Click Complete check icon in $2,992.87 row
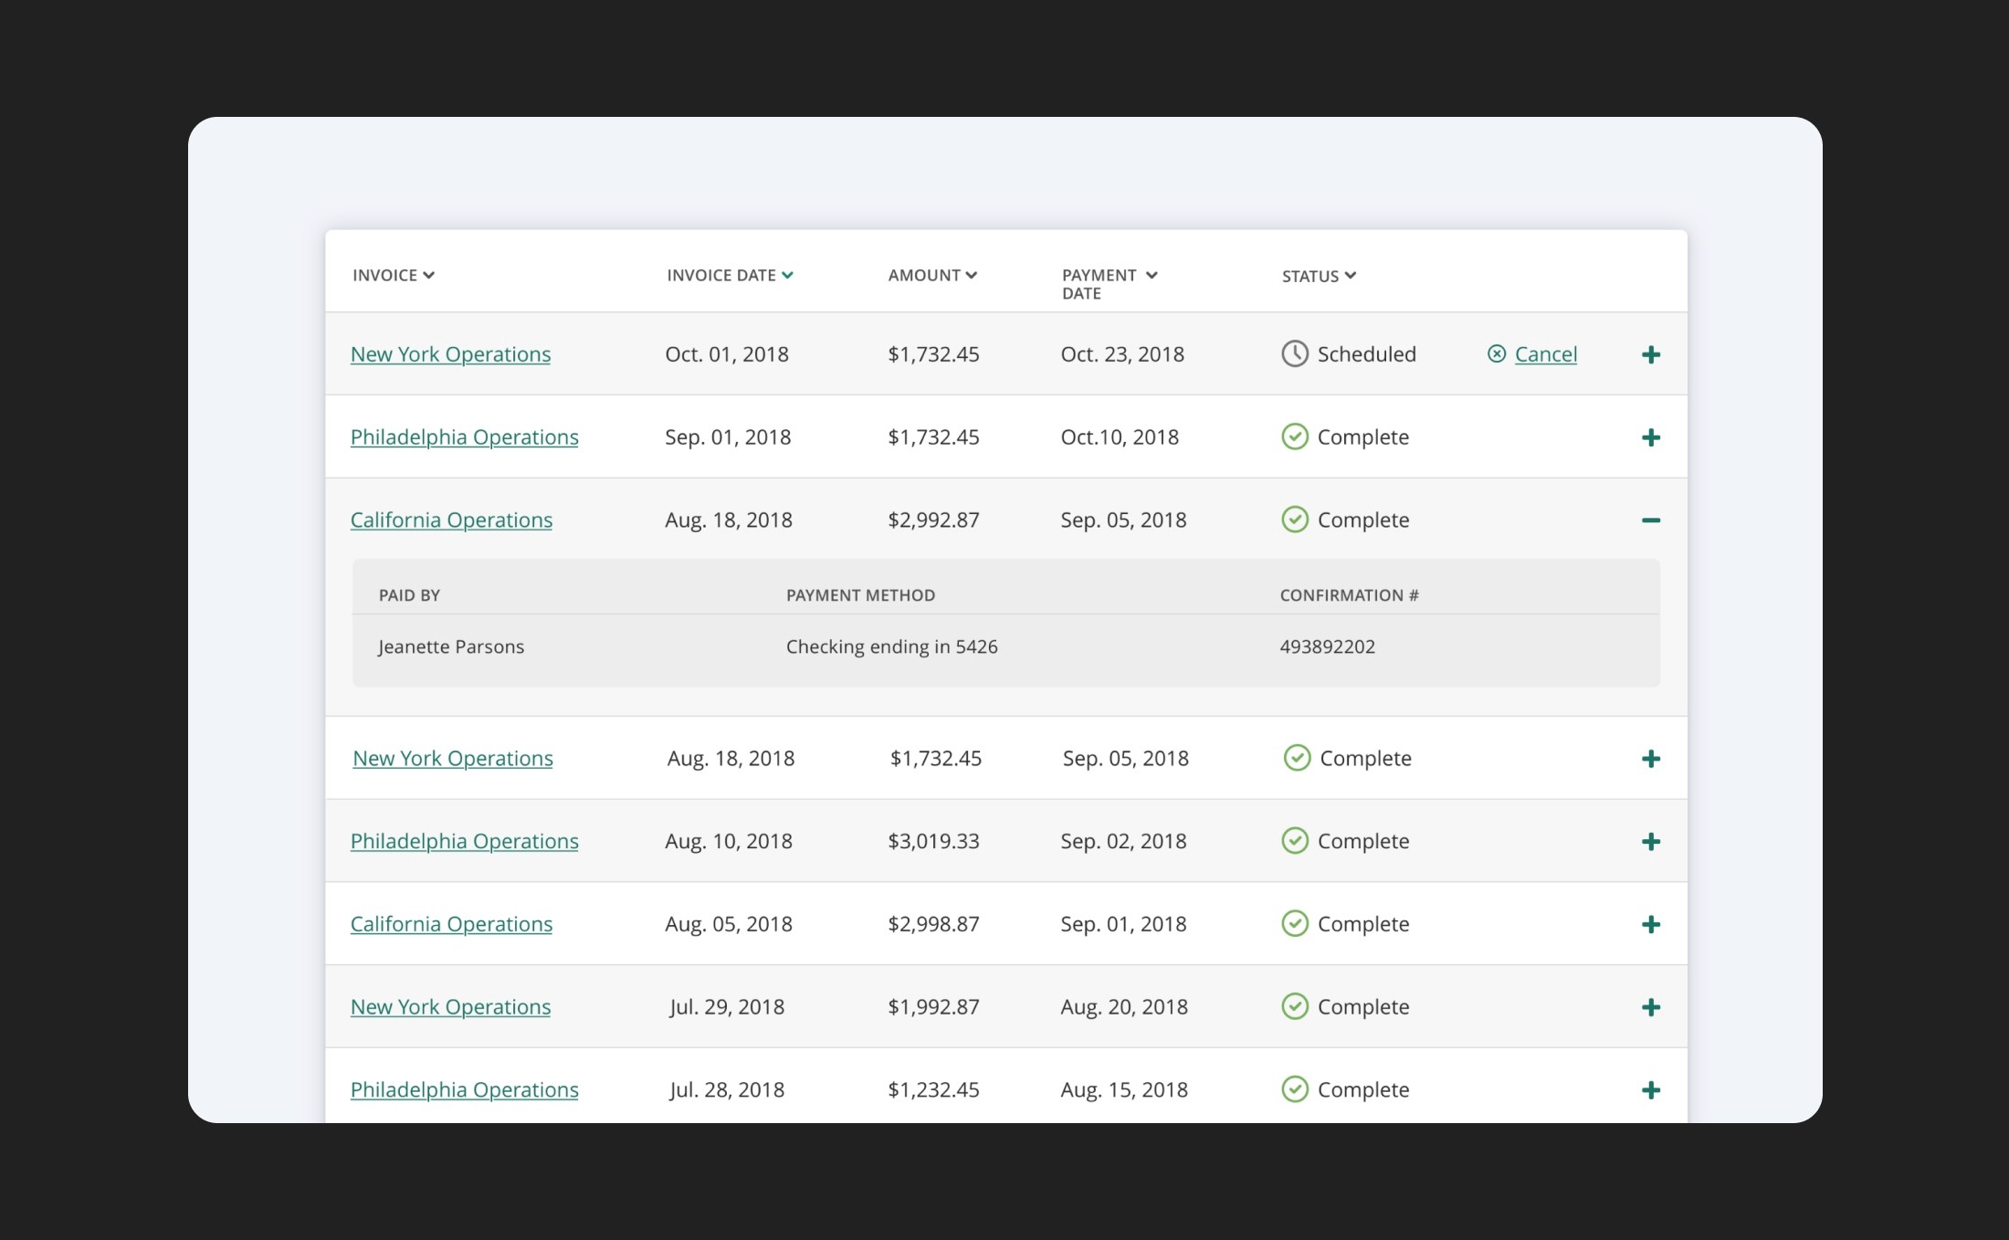Screen dimensions: 2009x1240 (1294, 520)
